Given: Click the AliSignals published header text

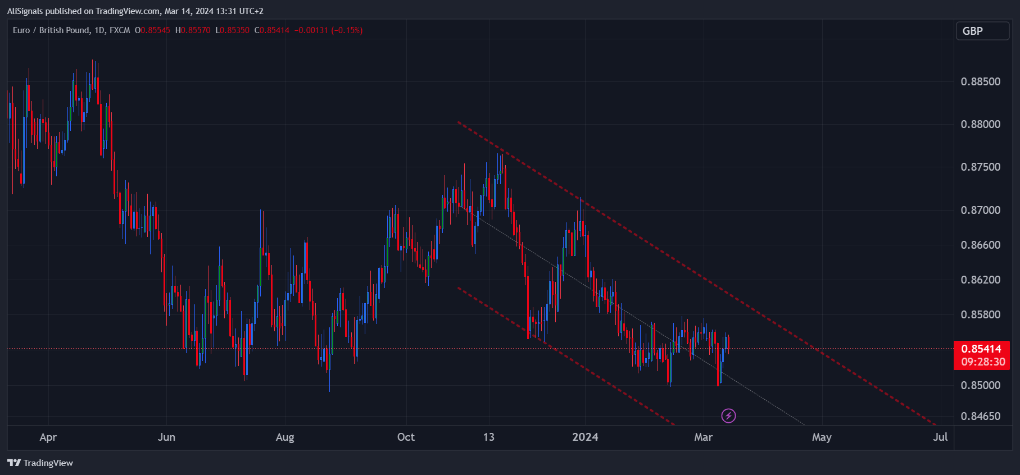Looking at the screenshot, I should point(135,11).
